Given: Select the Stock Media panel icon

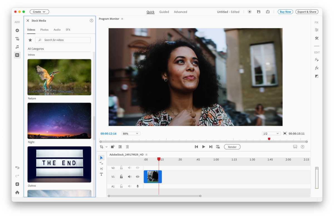Looking at the screenshot, I should (17, 55).
